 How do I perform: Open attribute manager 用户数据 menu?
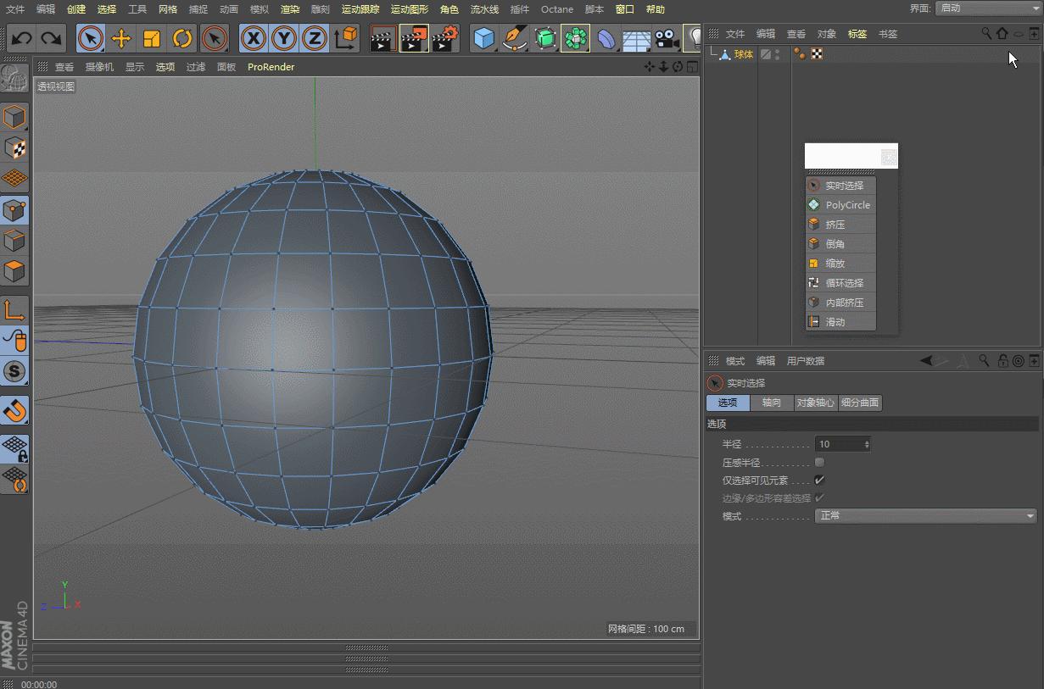(806, 361)
